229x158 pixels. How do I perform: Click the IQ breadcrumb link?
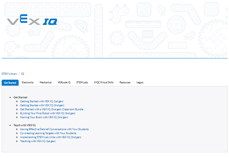click(x=23, y=74)
